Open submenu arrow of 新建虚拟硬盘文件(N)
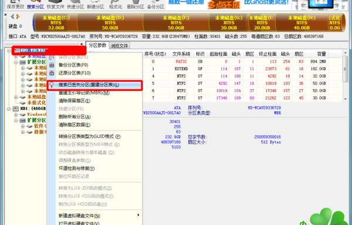This screenshot has width=352, height=225. pyautogui.click(x=138, y=215)
